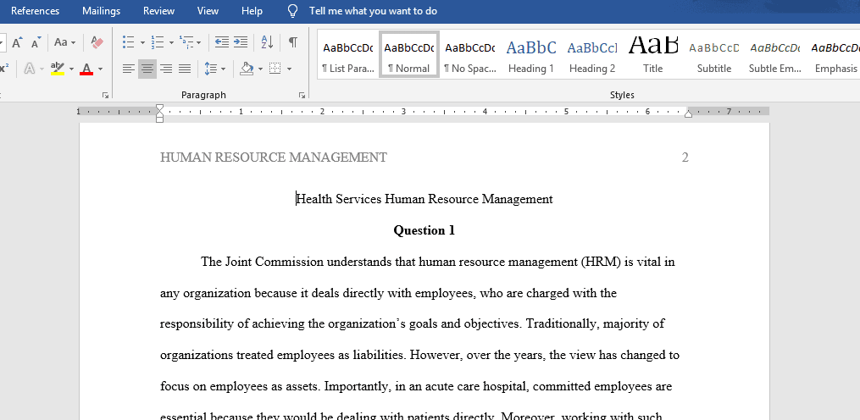Open the Mailings tab
This screenshot has height=420, width=860.
(x=102, y=11)
